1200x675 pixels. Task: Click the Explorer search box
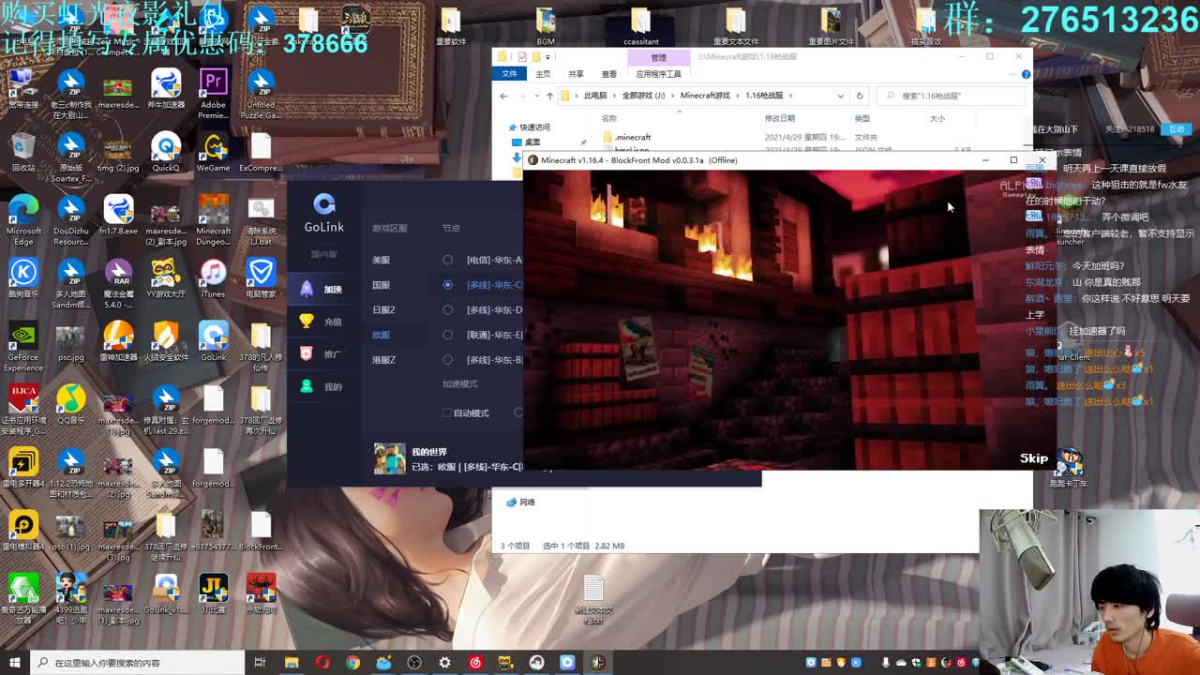952,96
